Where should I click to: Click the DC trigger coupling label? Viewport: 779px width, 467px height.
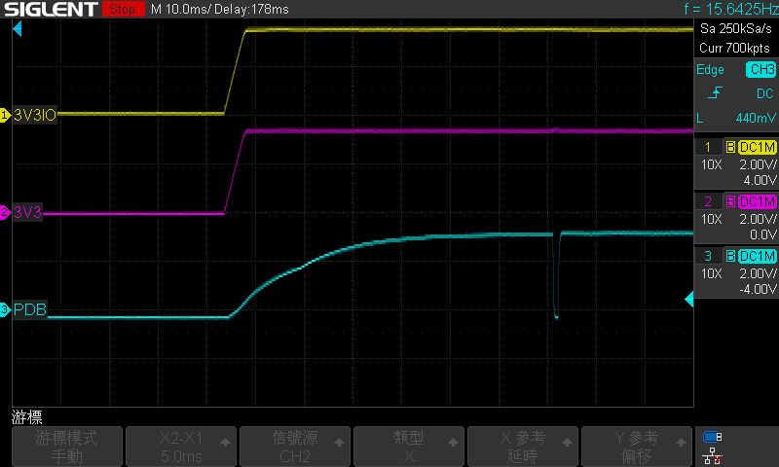pyautogui.click(x=765, y=93)
